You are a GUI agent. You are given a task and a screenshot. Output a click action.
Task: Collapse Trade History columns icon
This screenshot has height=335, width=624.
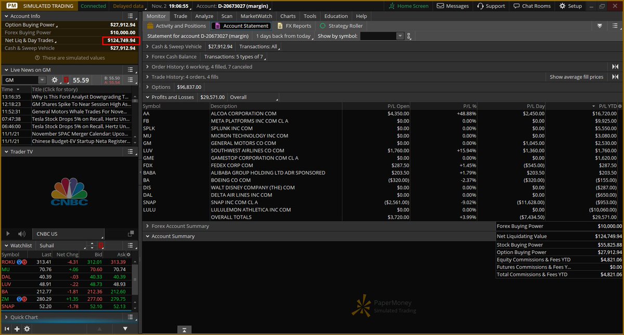point(615,77)
